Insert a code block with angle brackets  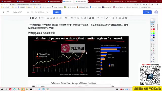point(75,18)
